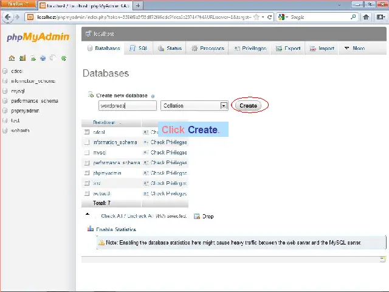The image size is (389, 292).
Task: Tick the checkbox for the cdcol database
Action: 87,132
